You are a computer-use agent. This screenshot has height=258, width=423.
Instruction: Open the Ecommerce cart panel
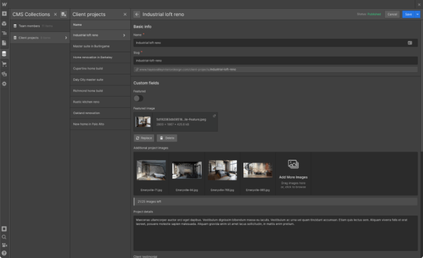(4, 63)
